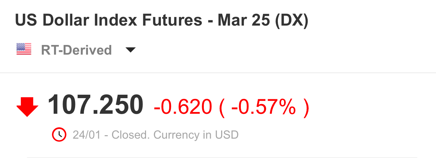Click the US flag icon
This screenshot has width=436, height=158.
coord(24,50)
